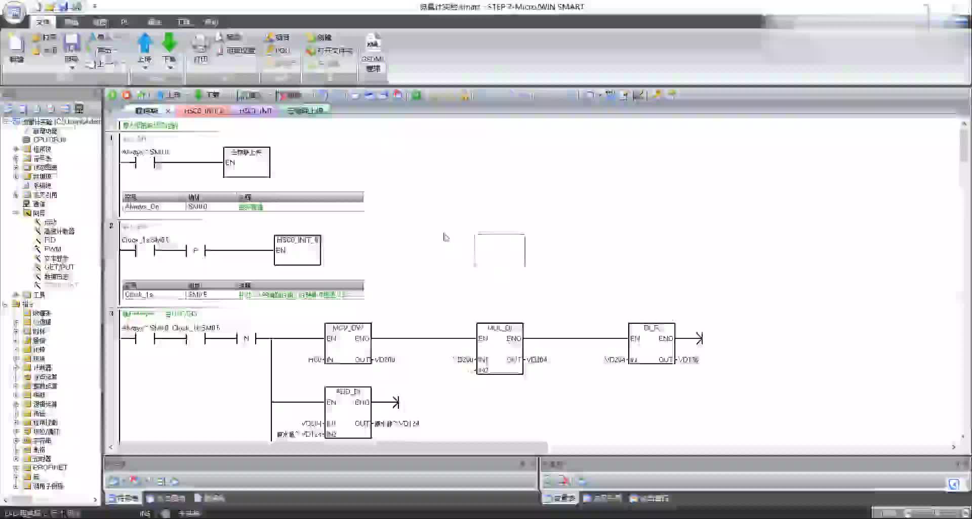Close the main program editor tab
Image resolution: width=972 pixels, height=519 pixels.
pos(168,111)
